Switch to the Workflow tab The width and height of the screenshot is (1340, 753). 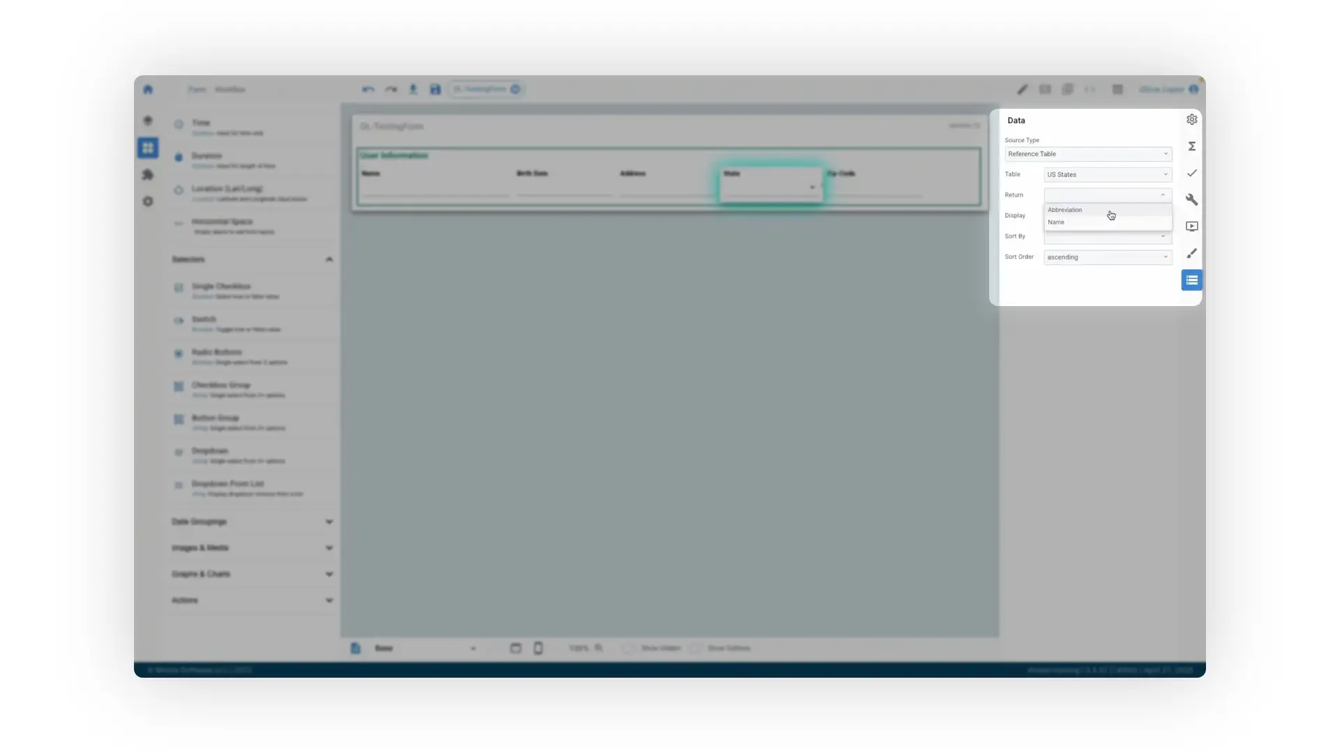[x=231, y=89]
